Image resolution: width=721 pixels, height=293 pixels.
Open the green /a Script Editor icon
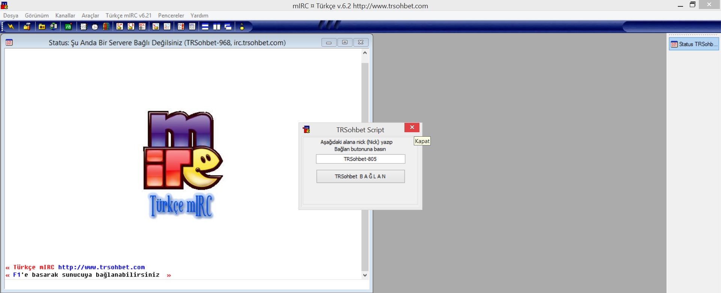click(x=68, y=27)
